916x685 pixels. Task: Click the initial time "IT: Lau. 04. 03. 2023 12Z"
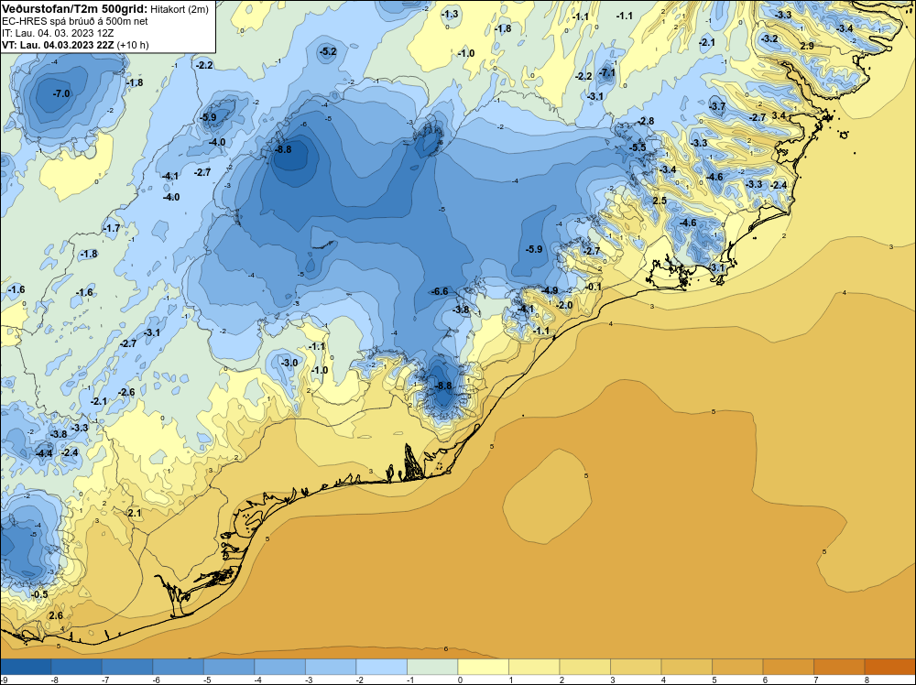(58, 33)
